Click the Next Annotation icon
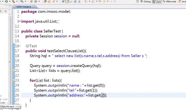186x110 pixels. click(x=86, y=1)
